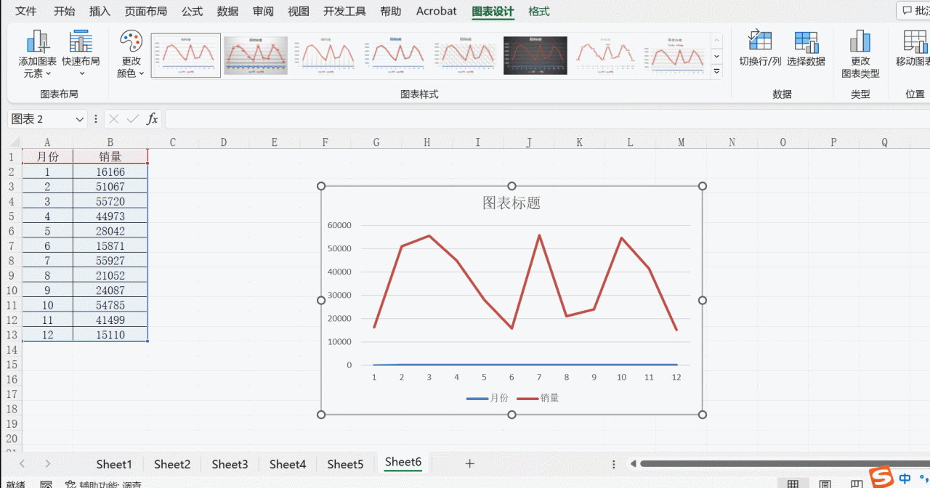Screen dimensions: 930x488
Task: Open the Name Box dropdown arrow
Action: (79, 119)
